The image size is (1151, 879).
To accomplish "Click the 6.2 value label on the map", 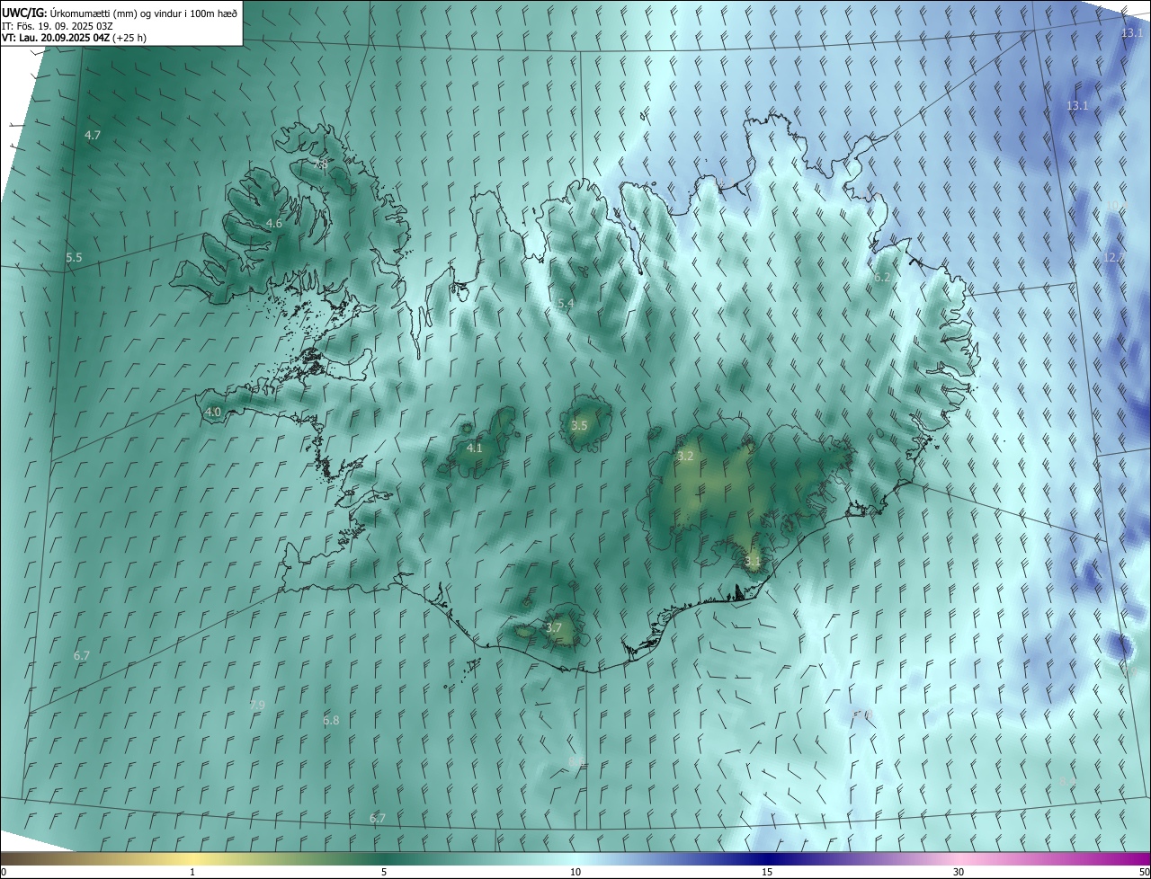I will (x=882, y=277).
